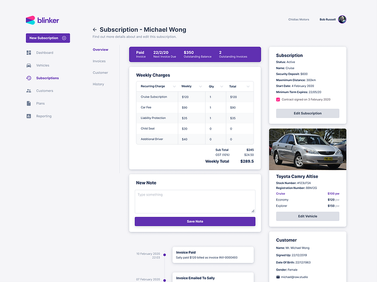This screenshot has height=282, width=377.
Task: Select the Economy plan row
Action: tap(307, 200)
